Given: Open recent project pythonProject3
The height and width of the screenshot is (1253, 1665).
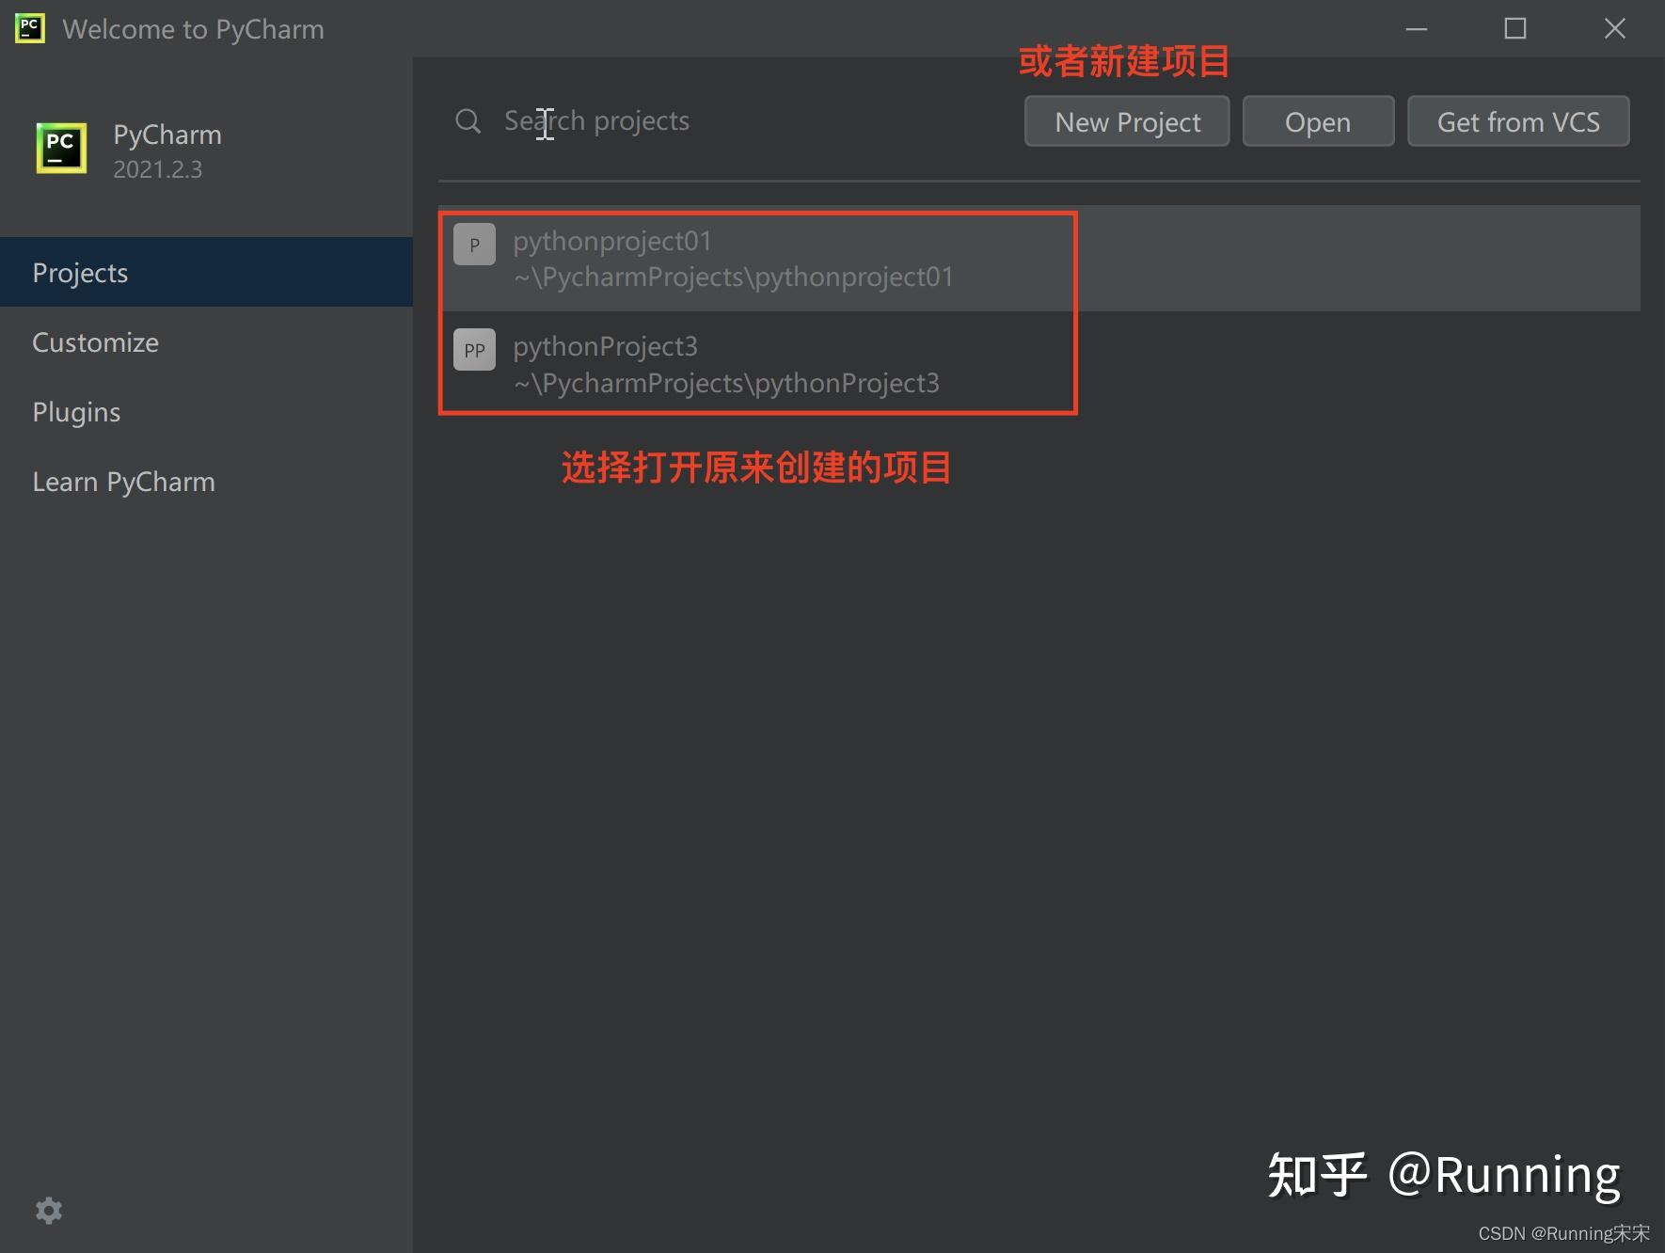Looking at the screenshot, I should [x=1039, y=364].
